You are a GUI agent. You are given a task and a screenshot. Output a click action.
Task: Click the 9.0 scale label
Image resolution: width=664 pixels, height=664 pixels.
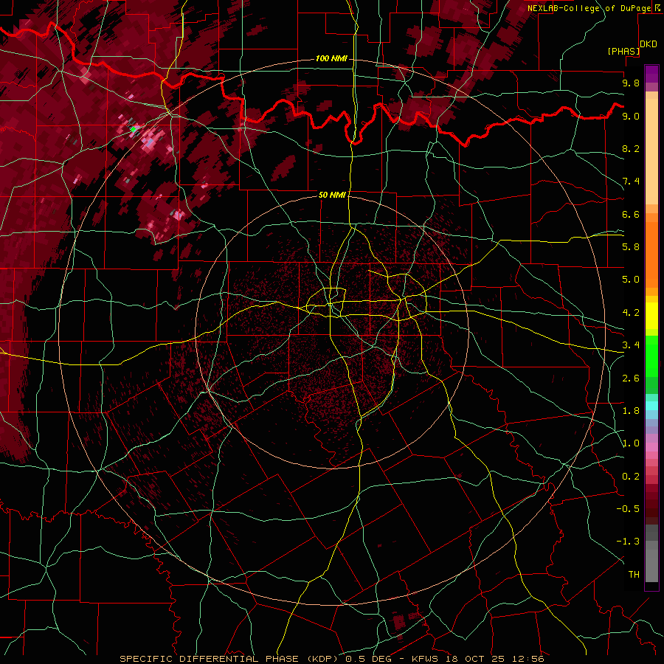(631, 116)
